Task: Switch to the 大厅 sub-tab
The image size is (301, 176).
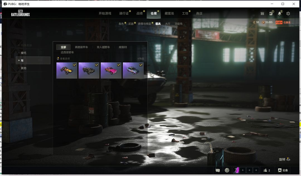Action: (168, 24)
